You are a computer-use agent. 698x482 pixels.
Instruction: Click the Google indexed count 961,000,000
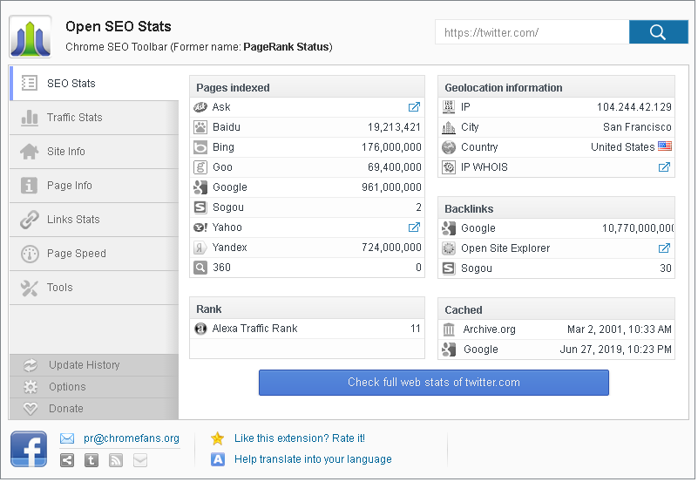pyautogui.click(x=391, y=187)
